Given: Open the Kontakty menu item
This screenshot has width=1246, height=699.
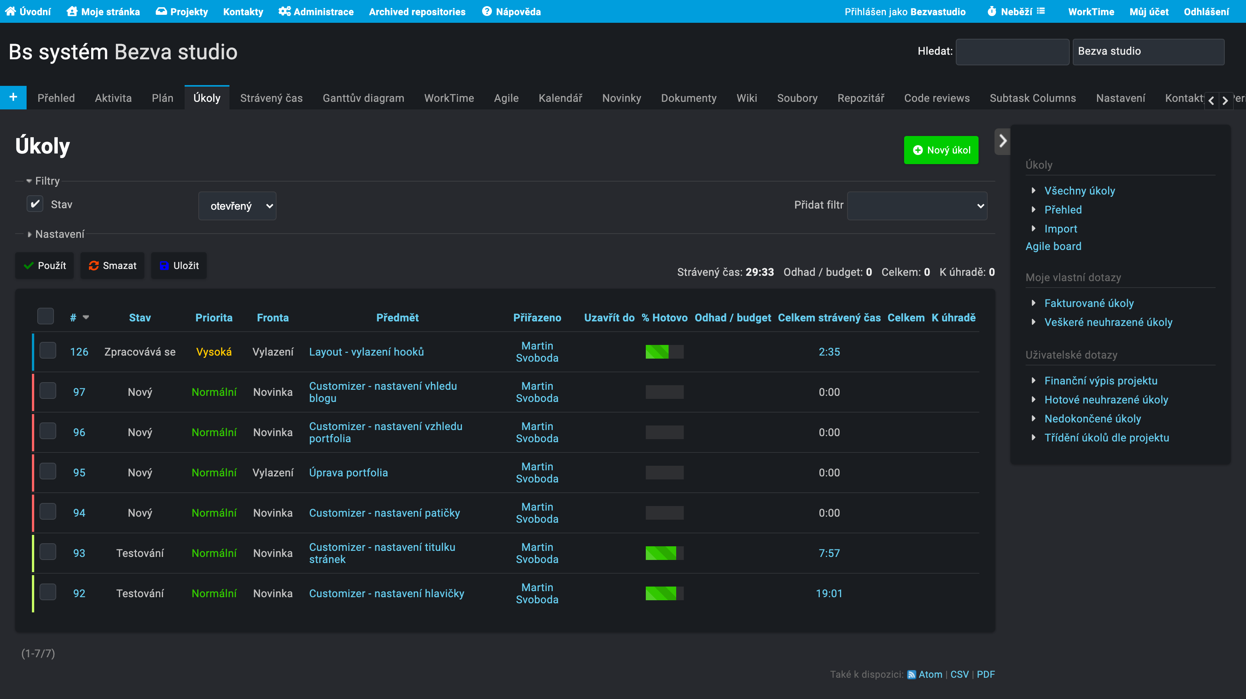Looking at the screenshot, I should [243, 12].
